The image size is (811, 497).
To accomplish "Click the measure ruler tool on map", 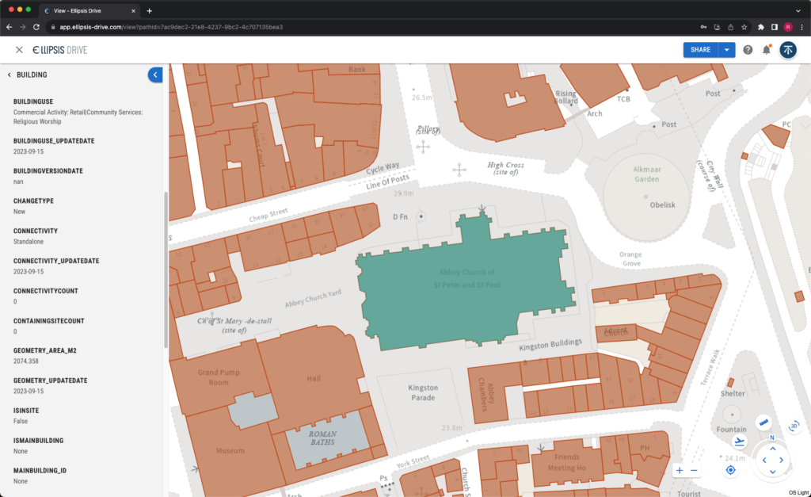I will pos(763,422).
